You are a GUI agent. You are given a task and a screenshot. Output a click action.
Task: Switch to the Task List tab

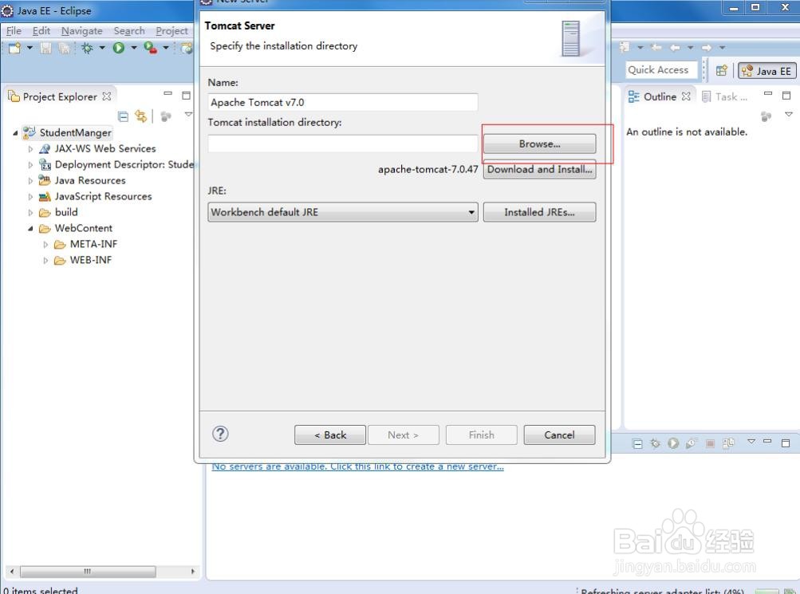(724, 96)
